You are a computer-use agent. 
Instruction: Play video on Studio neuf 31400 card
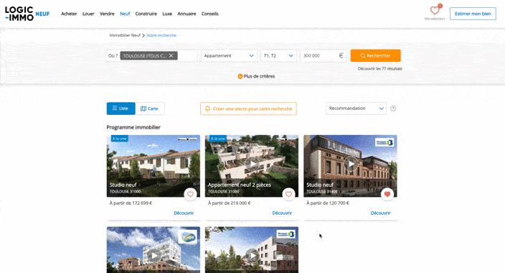coord(351,165)
